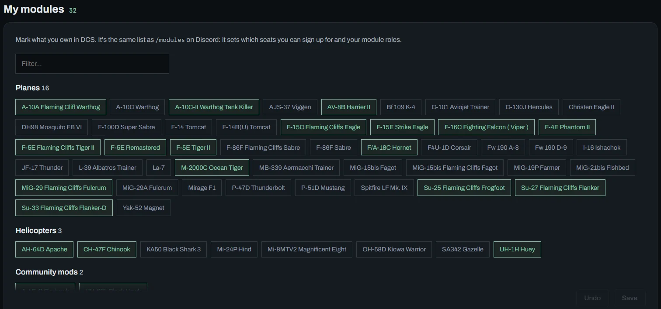Image resolution: width=661 pixels, height=309 pixels.
Task: Toggle A-10C-II Warthog Tank Killer chip
Action: point(214,107)
